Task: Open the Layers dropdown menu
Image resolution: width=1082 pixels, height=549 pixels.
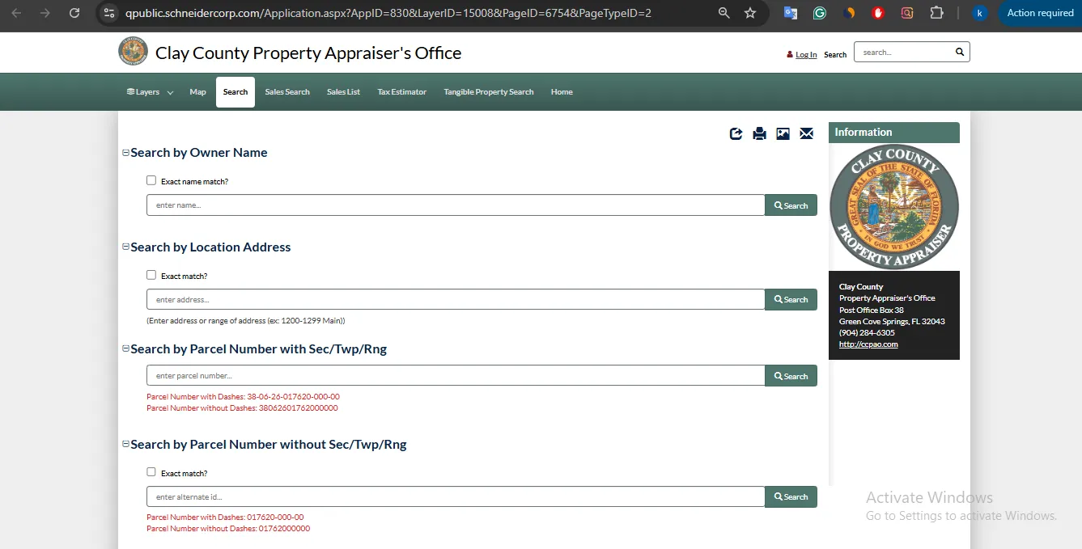Action: click(150, 92)
